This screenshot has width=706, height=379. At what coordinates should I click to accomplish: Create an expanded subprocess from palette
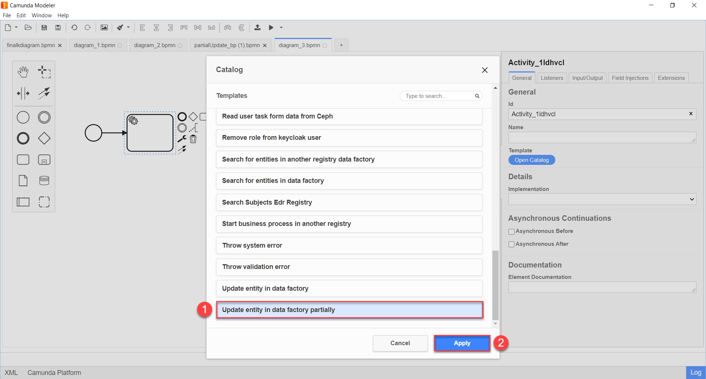[44, 160]
